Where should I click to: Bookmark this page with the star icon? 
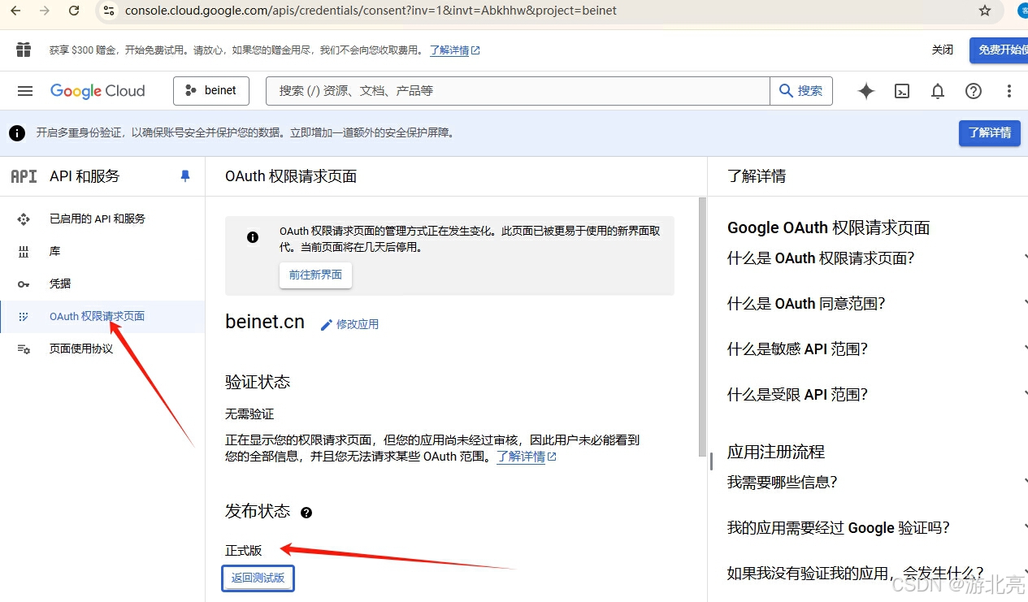(985, 11)
